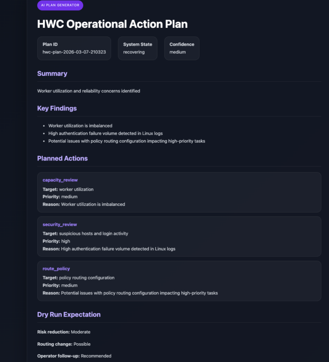Click the security_review 'Priority: high' line
This screenshot has height=362, width=329.
coord(57,241)
